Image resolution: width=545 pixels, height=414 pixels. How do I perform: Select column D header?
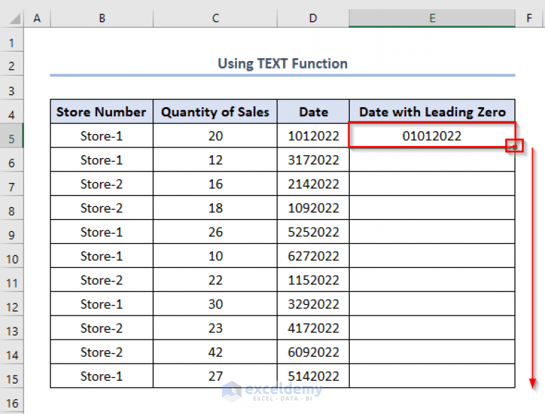pos(313,18)
